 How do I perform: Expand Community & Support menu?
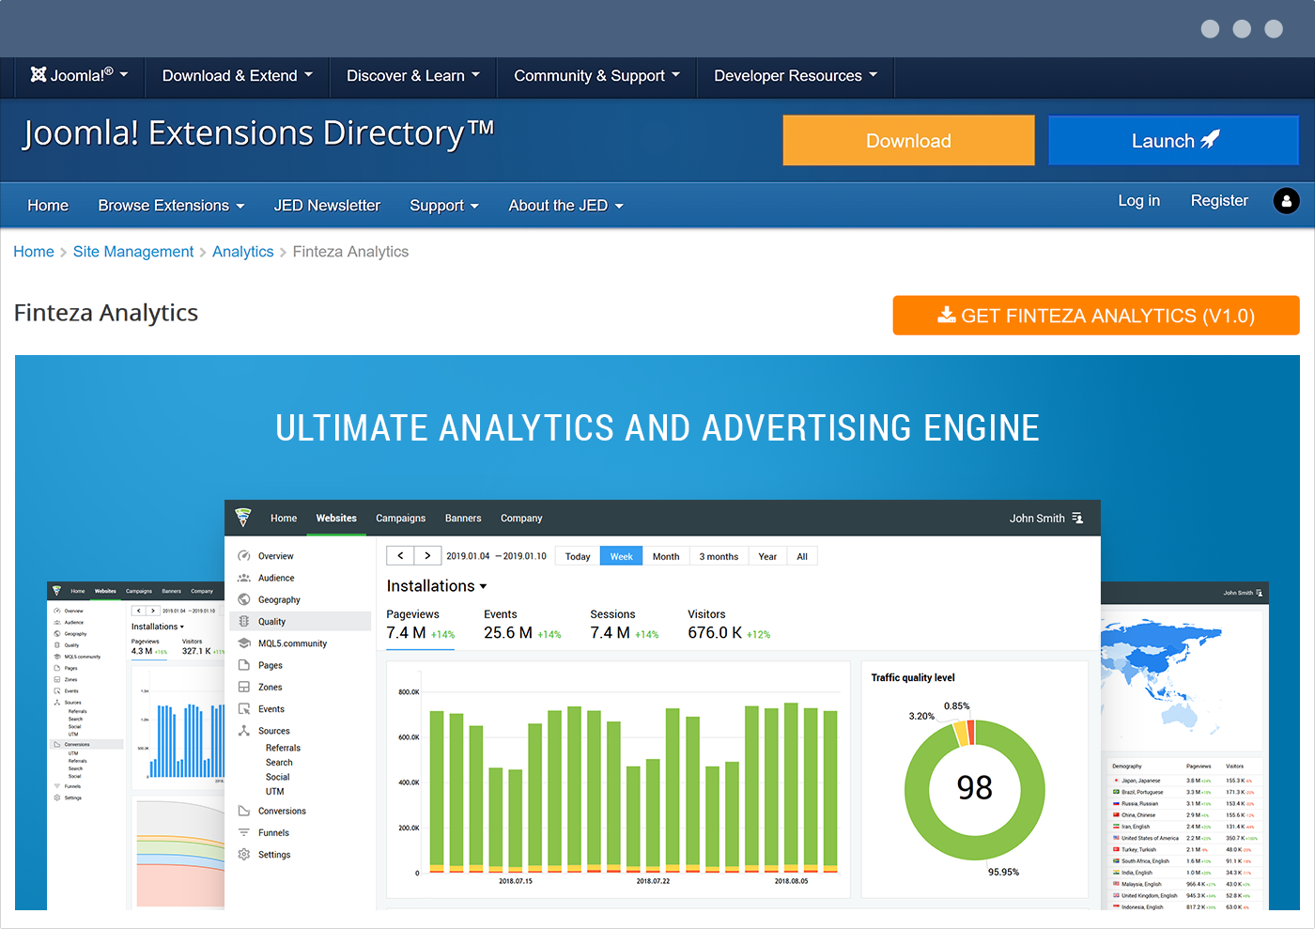click(x=596, y=76)
